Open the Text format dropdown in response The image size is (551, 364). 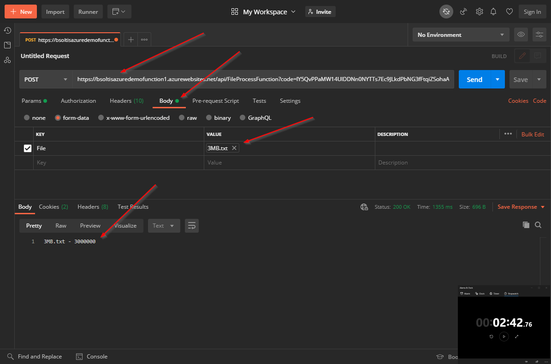pyautogui.click(x=164, y=226)
